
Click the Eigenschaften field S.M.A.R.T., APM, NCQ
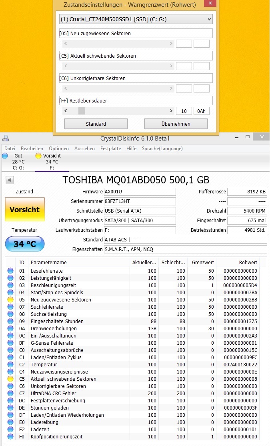[x=185, y=249]
